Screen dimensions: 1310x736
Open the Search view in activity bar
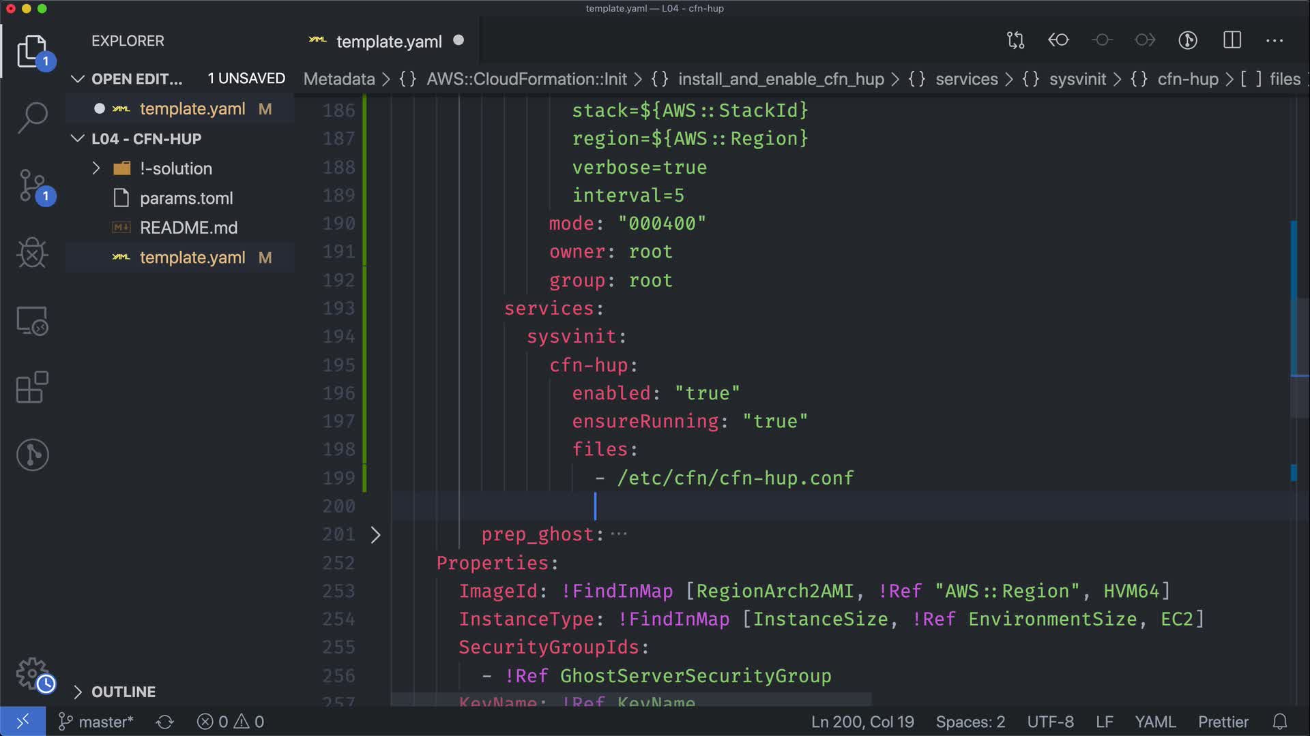32,117
